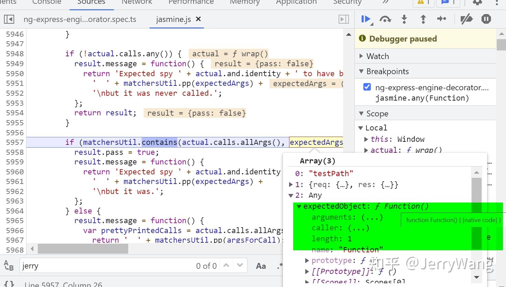Open the Memory tab
506x287 pixels.
245,2
